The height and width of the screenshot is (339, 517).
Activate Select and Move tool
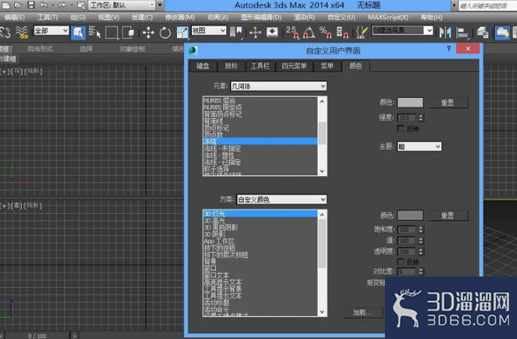pos(148,33)
